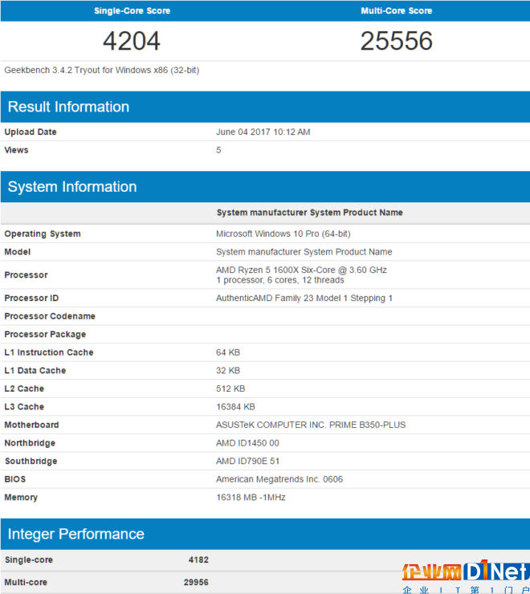Viewport: 530px width, 594px height.
Task: Select the date June 04 2017 10:12 AM
Action: point(263,132)
